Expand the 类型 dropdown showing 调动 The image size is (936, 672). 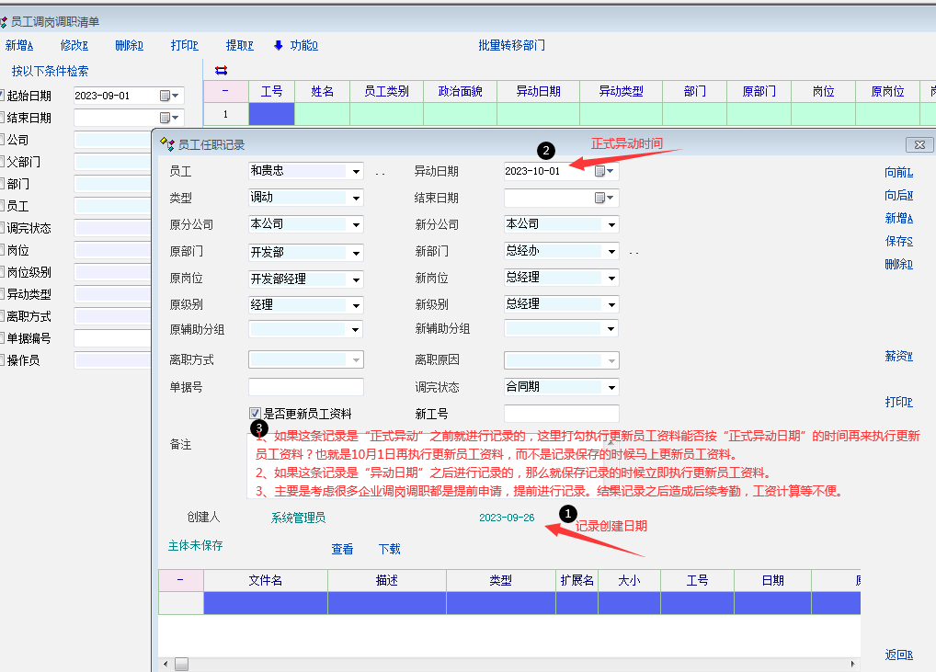[356, 198]
